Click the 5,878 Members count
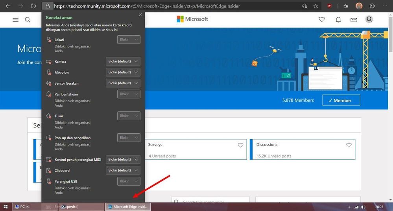The width and height of the screenshot is (393, 211). coord(298,100)
